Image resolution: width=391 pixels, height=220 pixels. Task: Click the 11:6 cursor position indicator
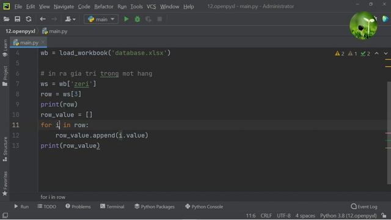pyautogui.click(x=251, y=216)
